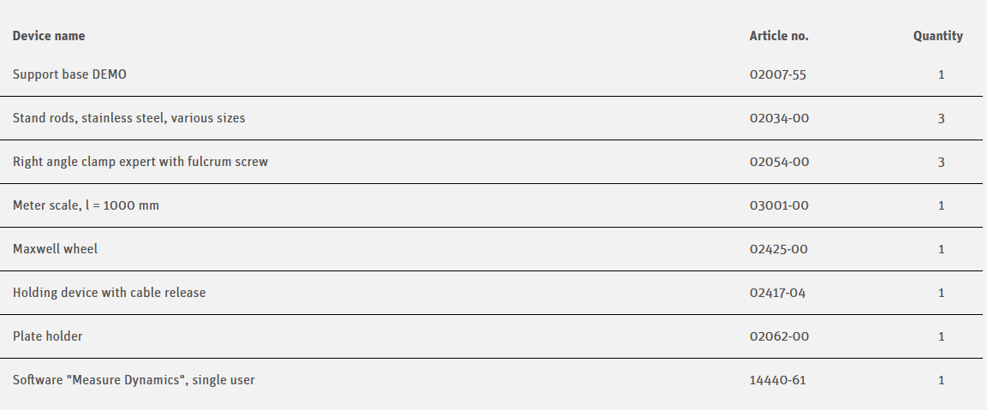Click quantity value for Stand rods

pos(941,118)
